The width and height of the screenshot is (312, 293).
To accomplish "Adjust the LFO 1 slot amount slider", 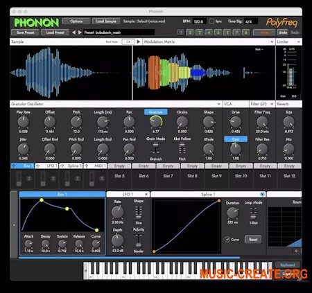I will click(43, 179).
